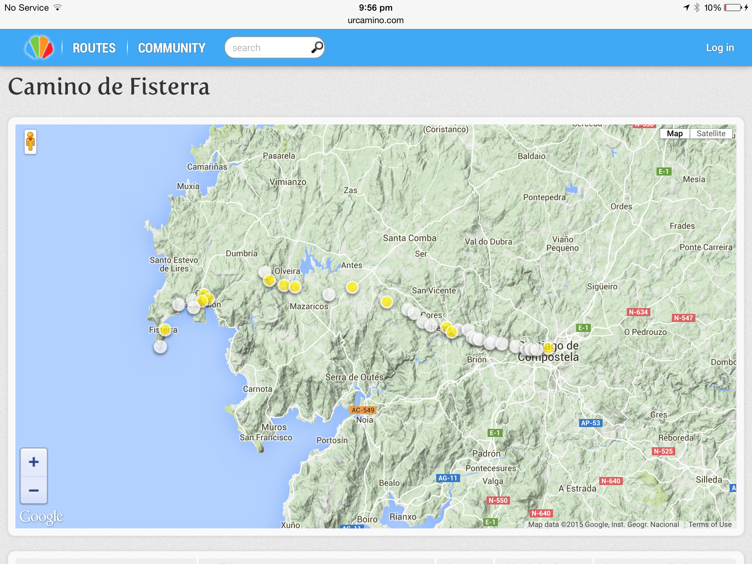
Task: Click the white marker near Mazaricos
Action: pos(329,294)
